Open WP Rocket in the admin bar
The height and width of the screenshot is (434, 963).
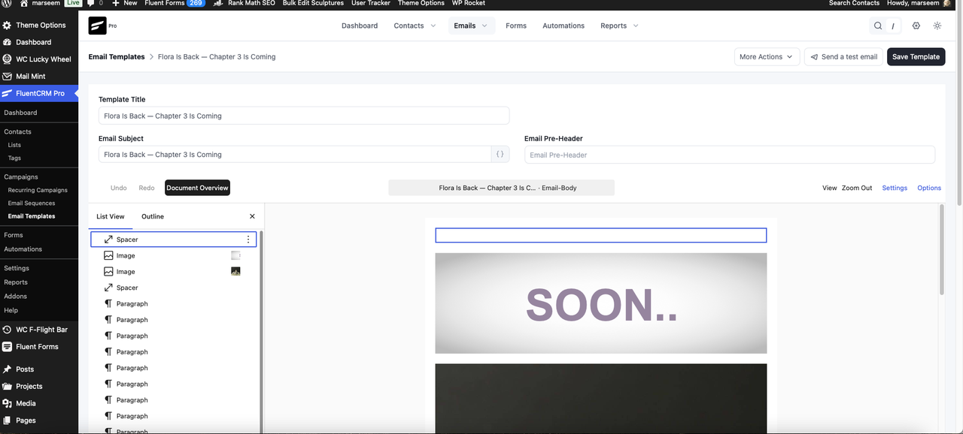click(468, 3)
